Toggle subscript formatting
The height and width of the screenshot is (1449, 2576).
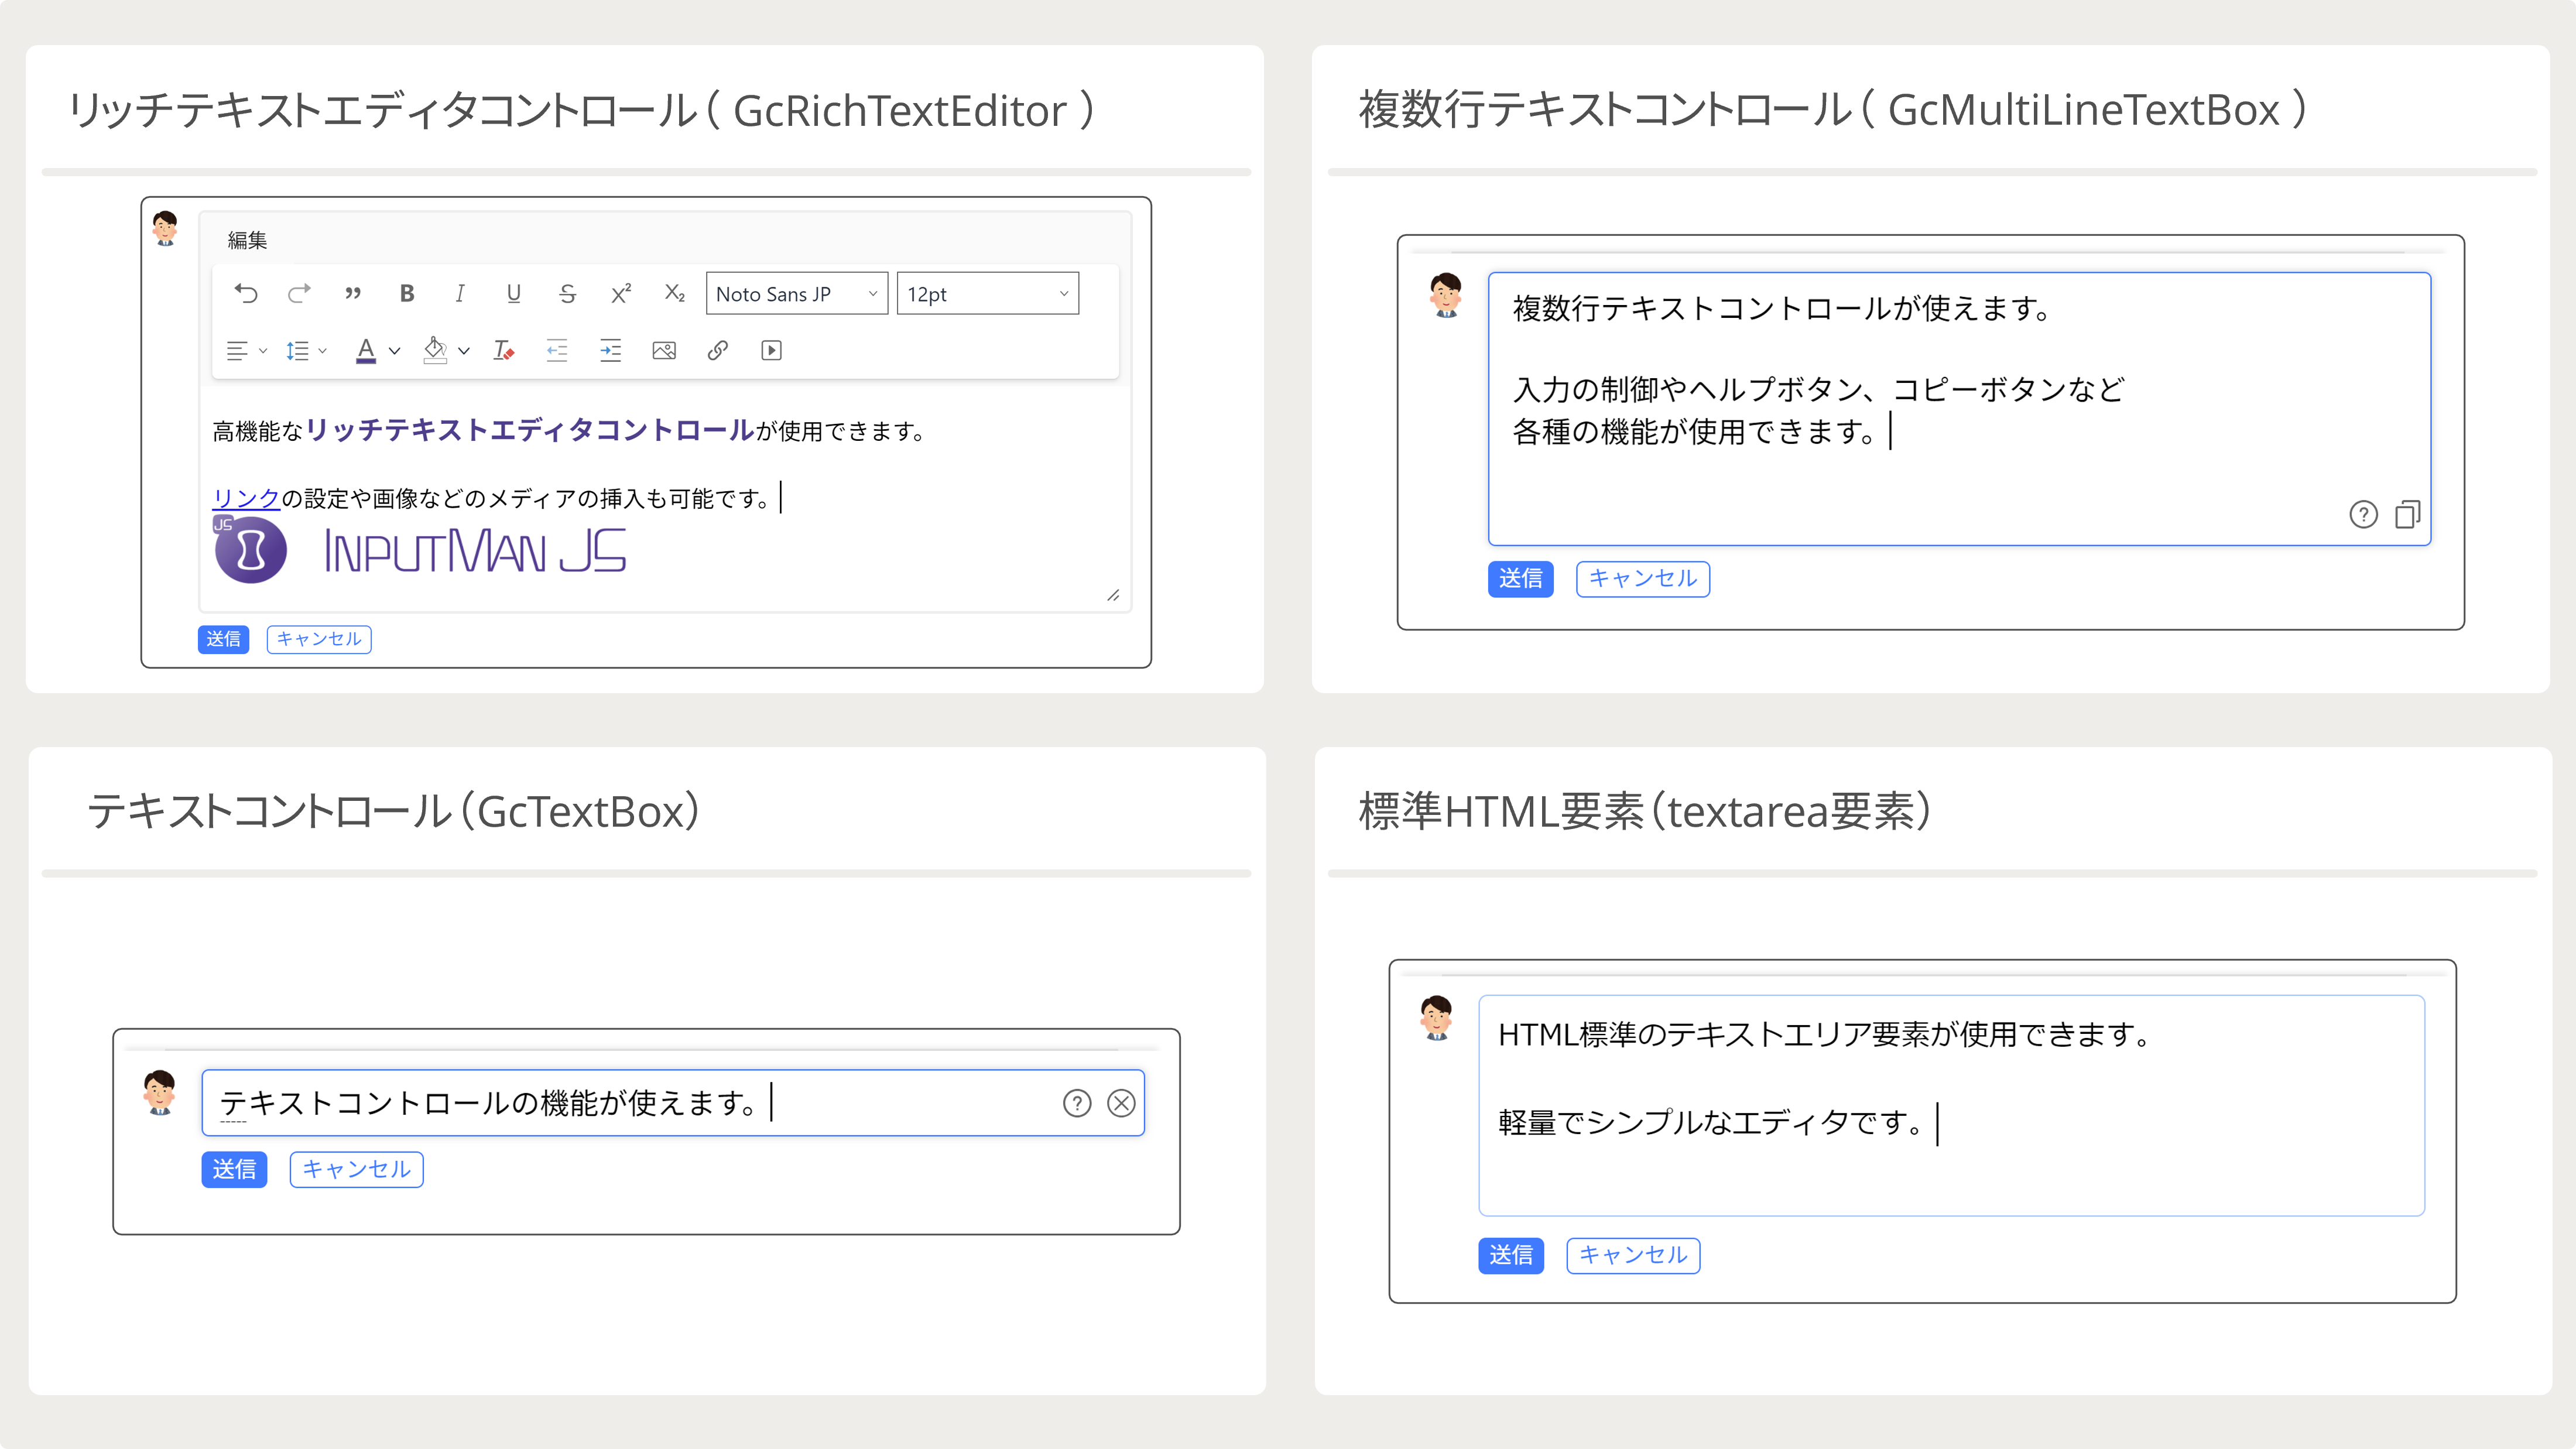tap(675, 293)
